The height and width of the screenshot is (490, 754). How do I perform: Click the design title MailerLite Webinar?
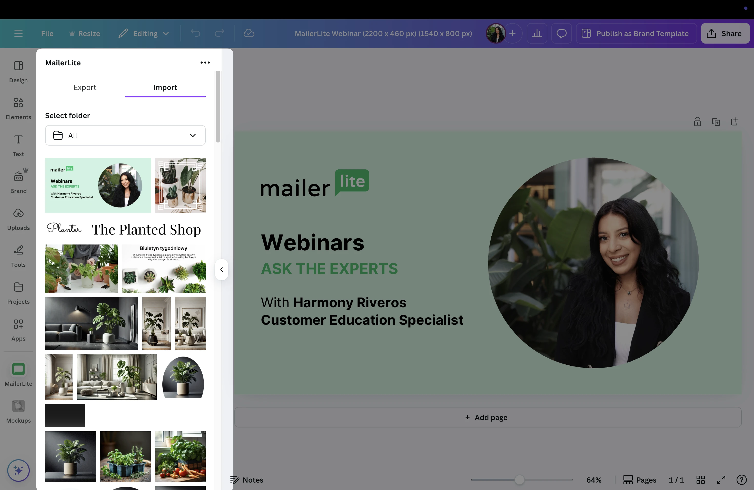click(383, 34)
